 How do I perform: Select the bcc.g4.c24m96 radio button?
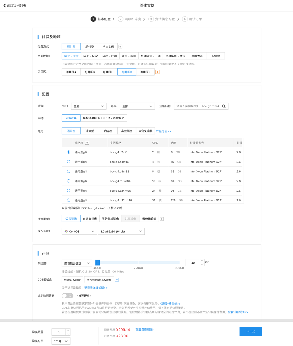[x=69, y=190]
